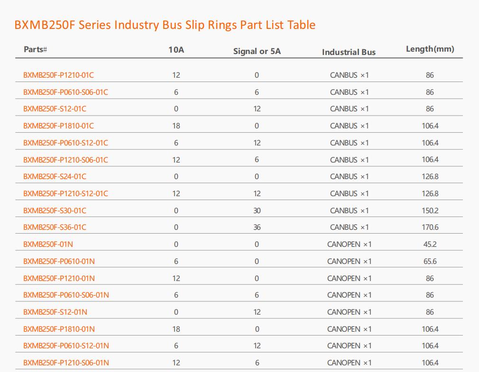
Task: Open BXMB250F-P1210-01N part page
Action: click(59, 278)
